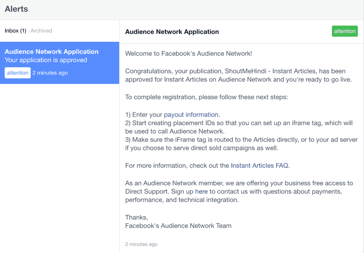Click 'Welcome to Facebook's Audience Network!' line

189,54
